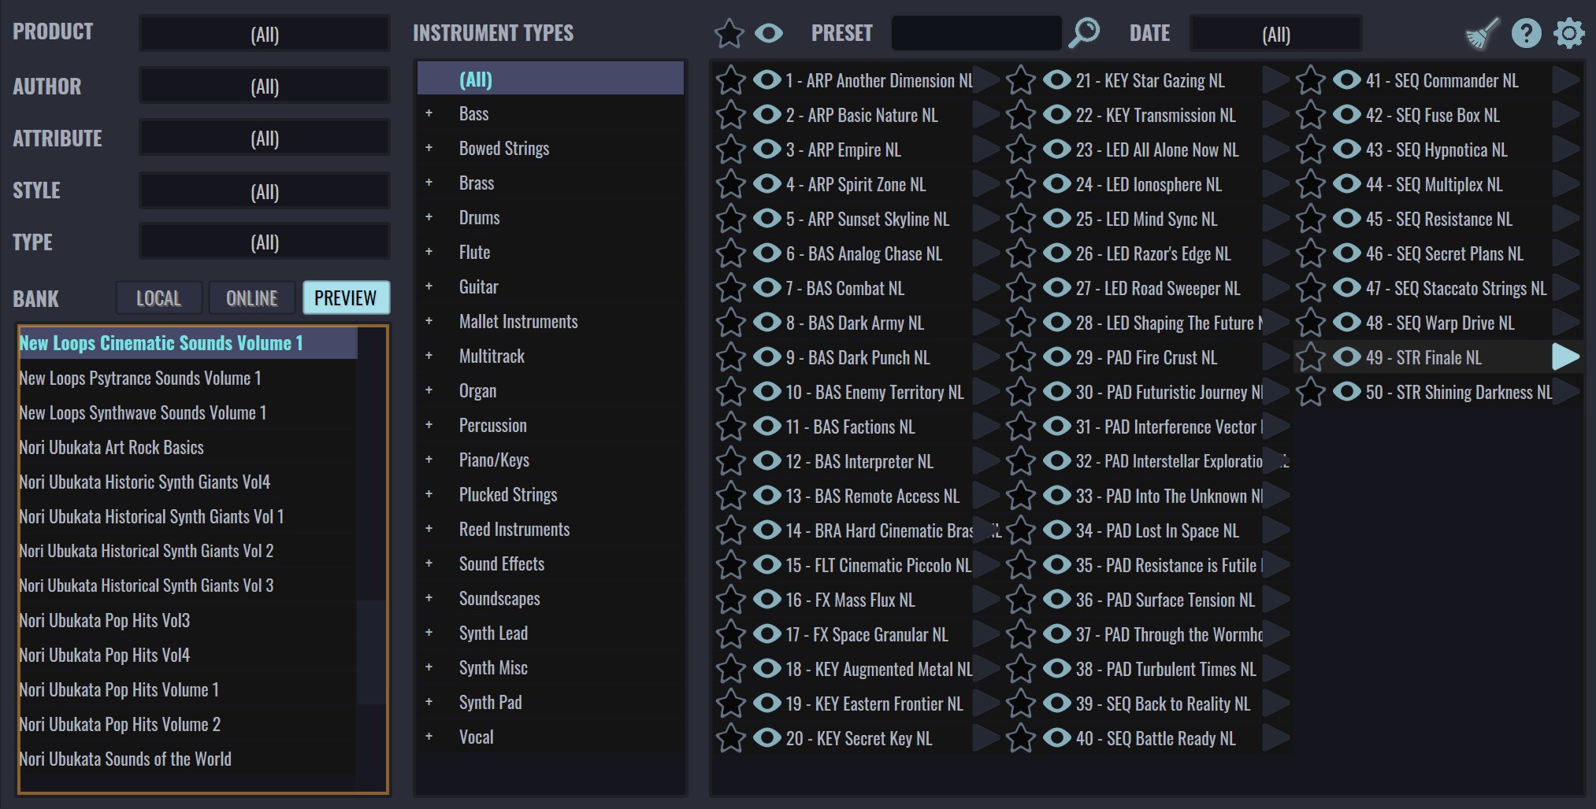Open the AUTHOR filter dropdown
The height and width of the screenshot is (809, 1596).
(x=265, y=86)
